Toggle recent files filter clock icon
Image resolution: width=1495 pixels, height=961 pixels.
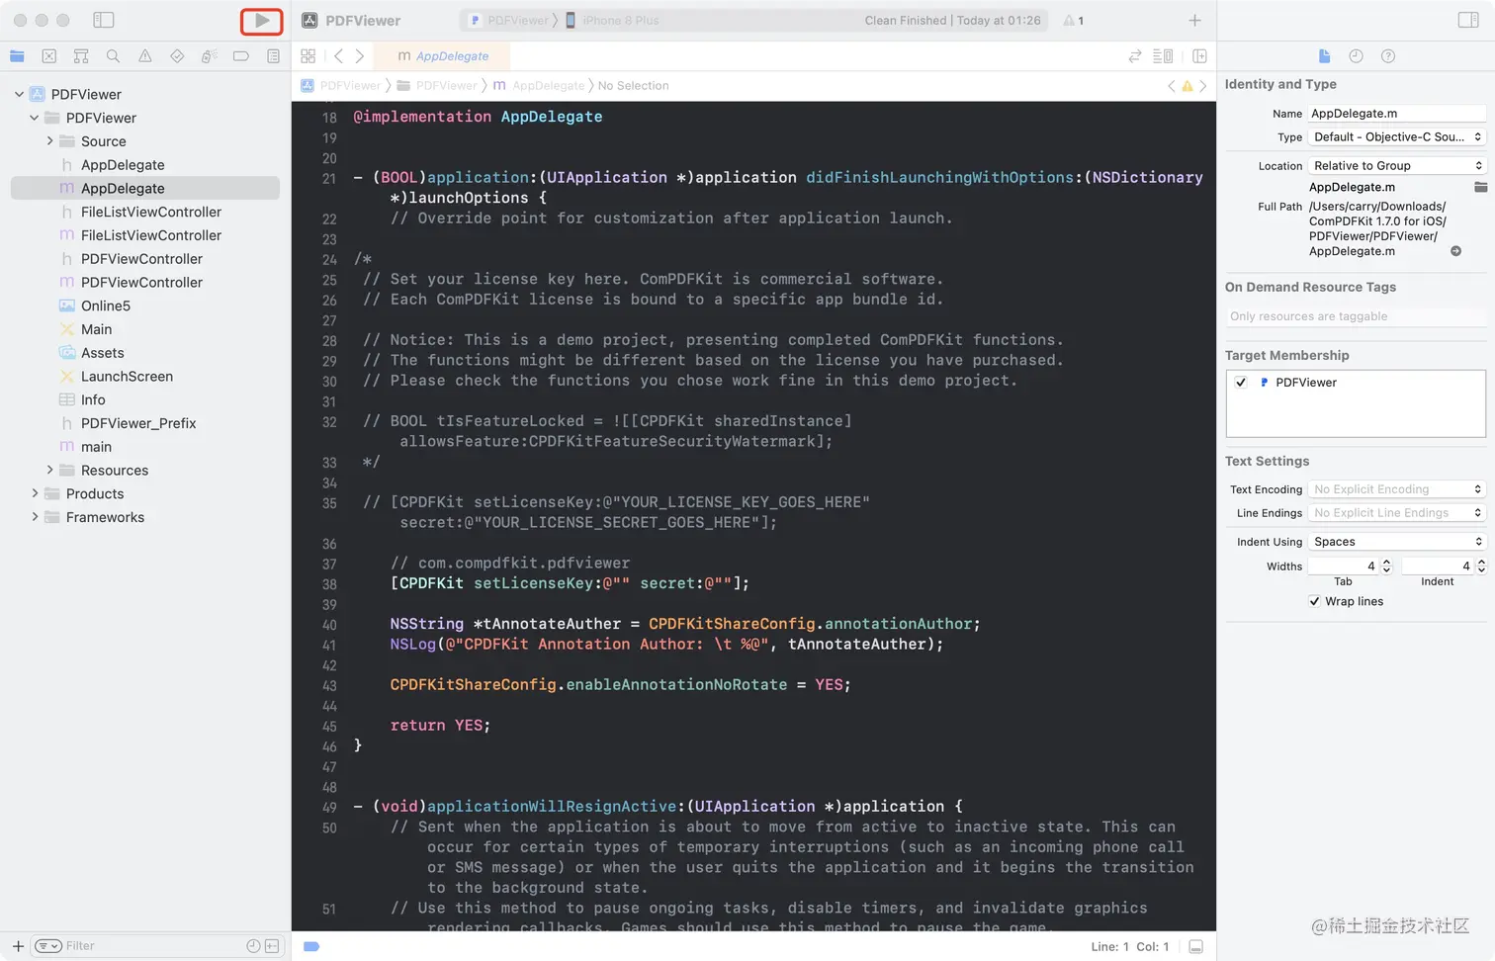(x=253, y=946)
